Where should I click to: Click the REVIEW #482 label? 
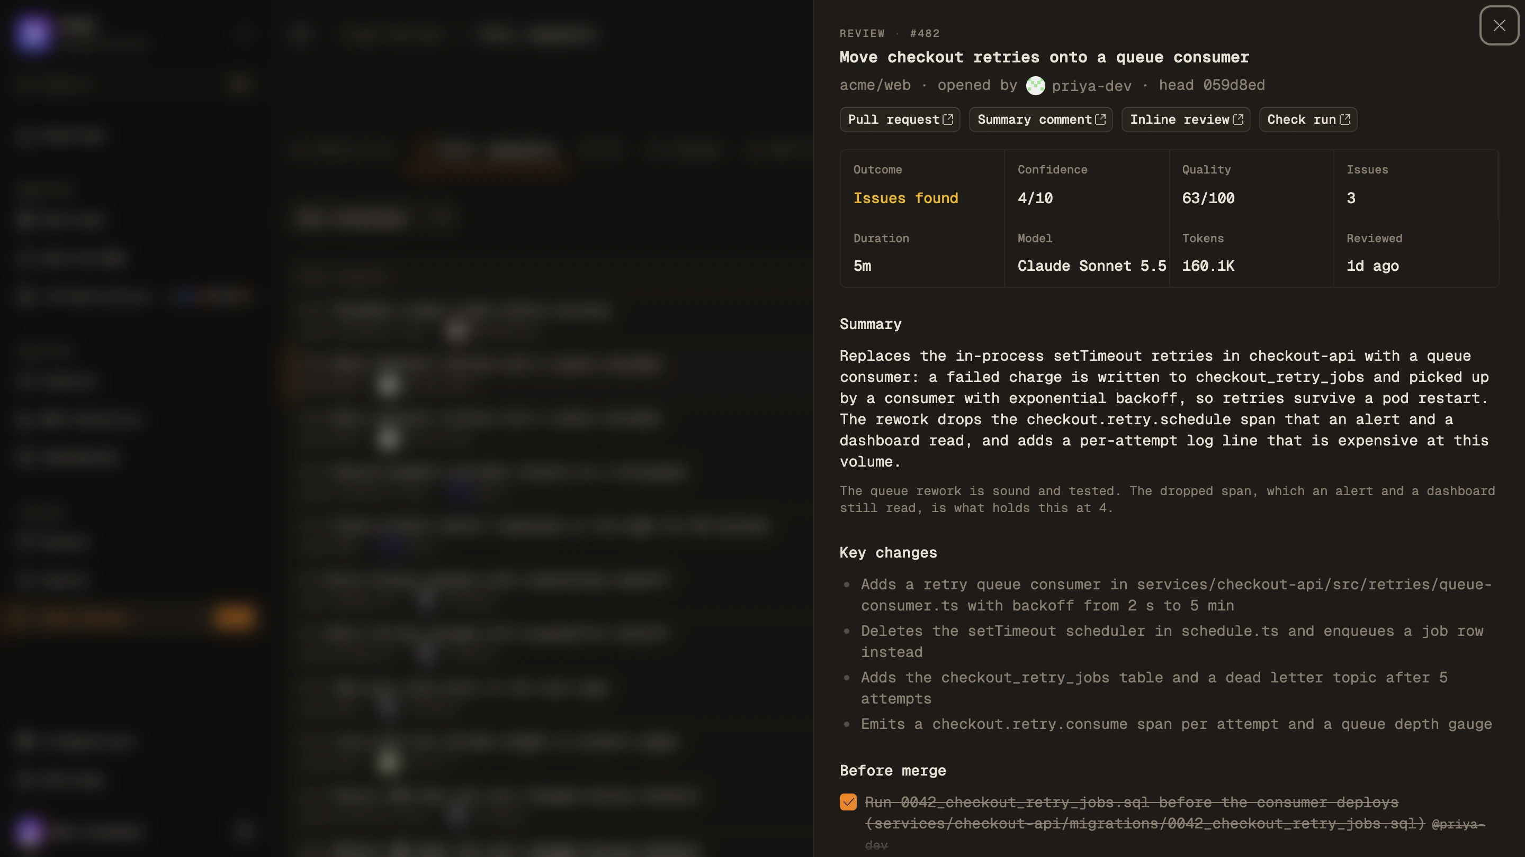[x=890, y=34]
